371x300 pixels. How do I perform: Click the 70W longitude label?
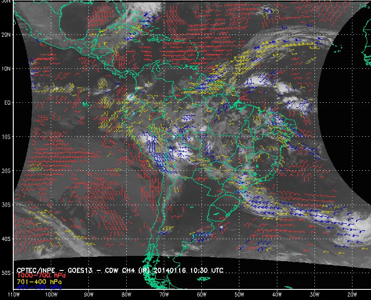(164, 295)
